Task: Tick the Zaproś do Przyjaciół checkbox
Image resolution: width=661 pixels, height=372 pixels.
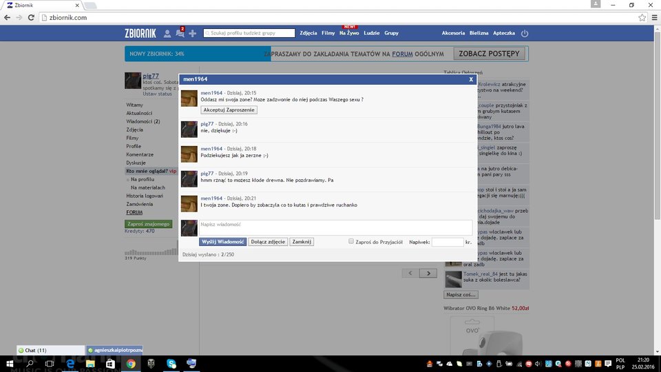Action: (351, 242)
